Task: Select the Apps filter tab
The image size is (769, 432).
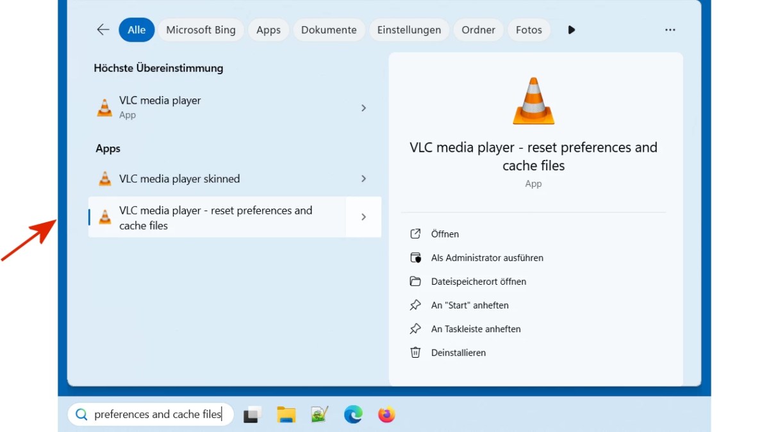Action: click(269, 29)
